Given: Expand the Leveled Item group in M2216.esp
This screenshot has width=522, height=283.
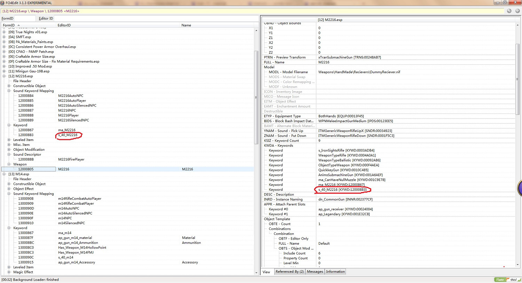Looking at the screenshot, I should coord(9,140).
